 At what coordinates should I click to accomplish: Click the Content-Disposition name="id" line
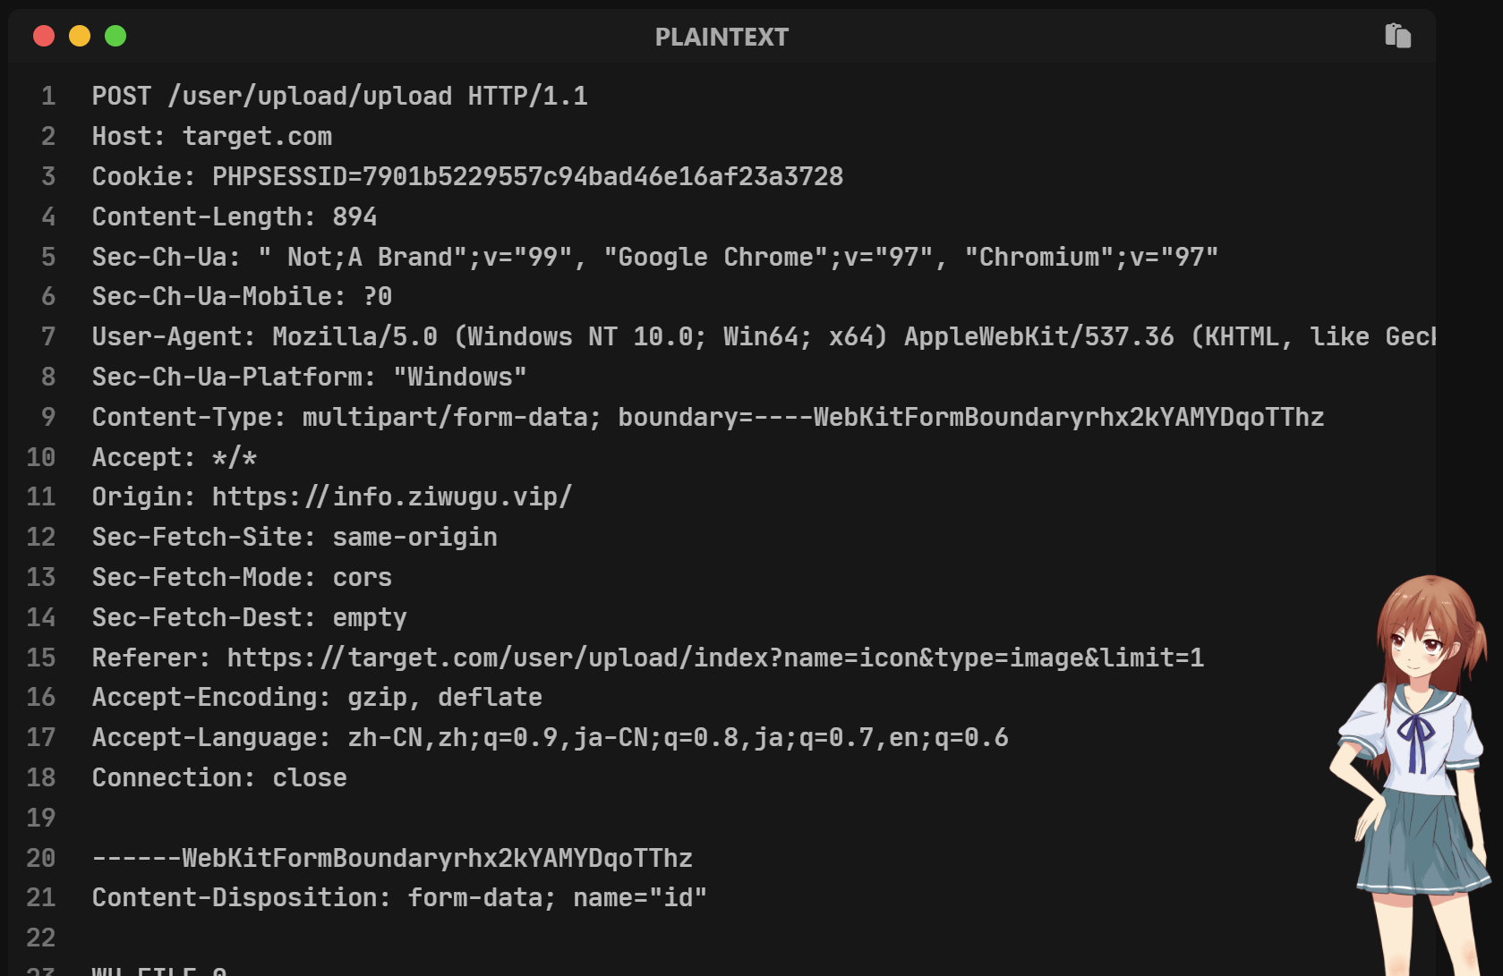(x=400, y=897)
